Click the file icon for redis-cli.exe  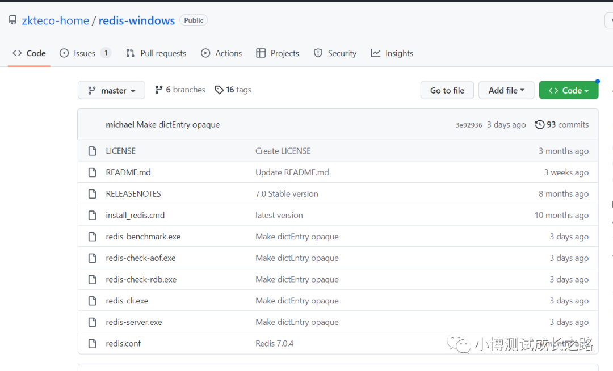93,301
